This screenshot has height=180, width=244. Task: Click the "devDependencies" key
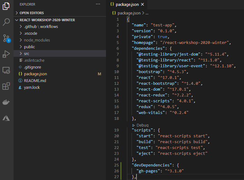152,165
